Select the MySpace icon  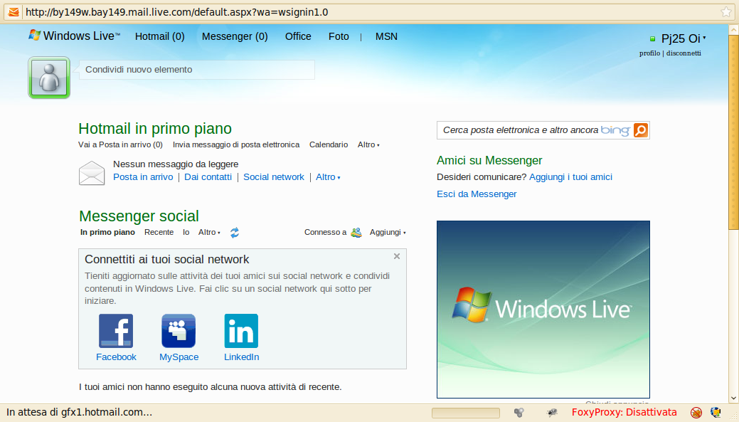coord(179,331)
